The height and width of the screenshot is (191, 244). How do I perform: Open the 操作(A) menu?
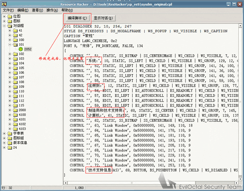pos(52,10)
